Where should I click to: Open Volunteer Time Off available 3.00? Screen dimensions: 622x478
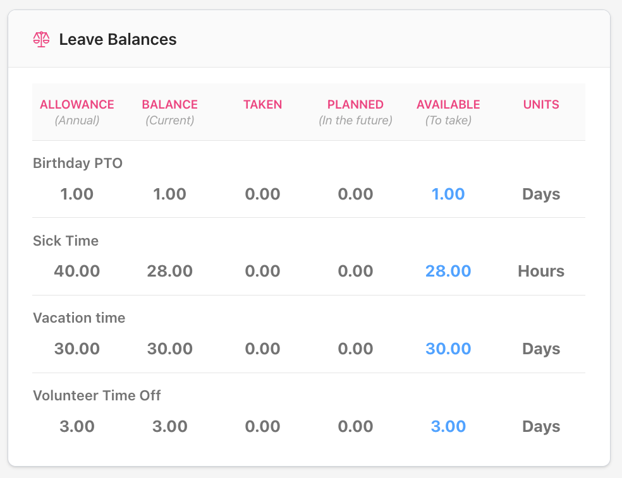point(448,426)
